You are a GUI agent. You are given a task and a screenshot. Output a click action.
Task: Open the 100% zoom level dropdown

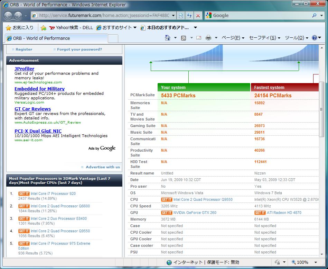coord(316,262)
